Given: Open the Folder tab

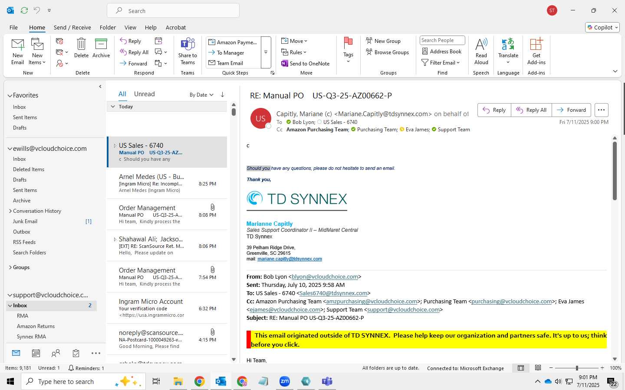Looking at the screenshot, I should [x=108, y=27].
